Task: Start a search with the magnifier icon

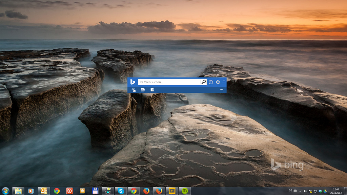Action: point(203,82)
